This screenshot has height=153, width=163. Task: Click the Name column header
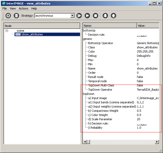110,26
